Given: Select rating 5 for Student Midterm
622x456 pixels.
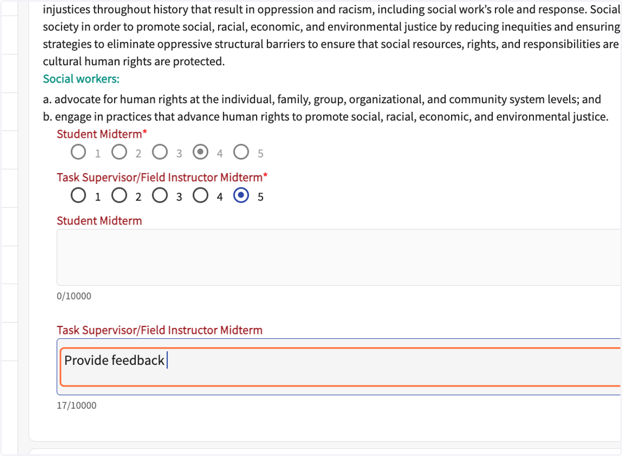Looking at the screenshot, I should [241, 152].
